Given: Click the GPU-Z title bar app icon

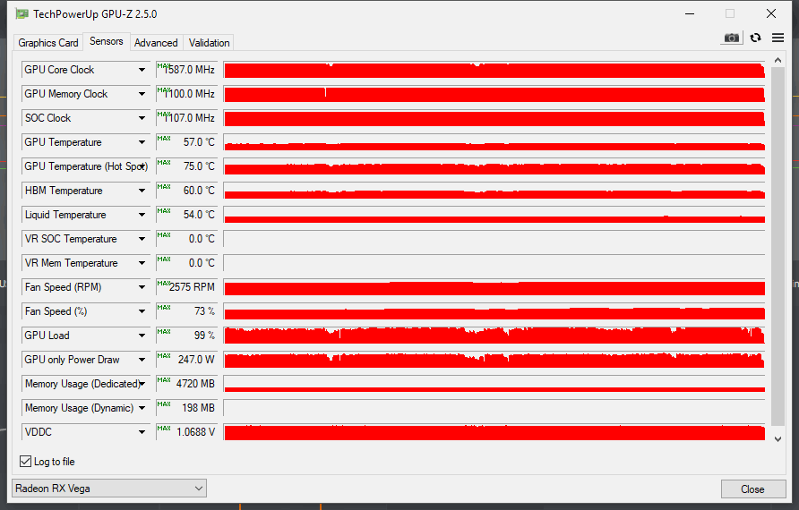Looking at the screenshot, I should coord(21,13).
